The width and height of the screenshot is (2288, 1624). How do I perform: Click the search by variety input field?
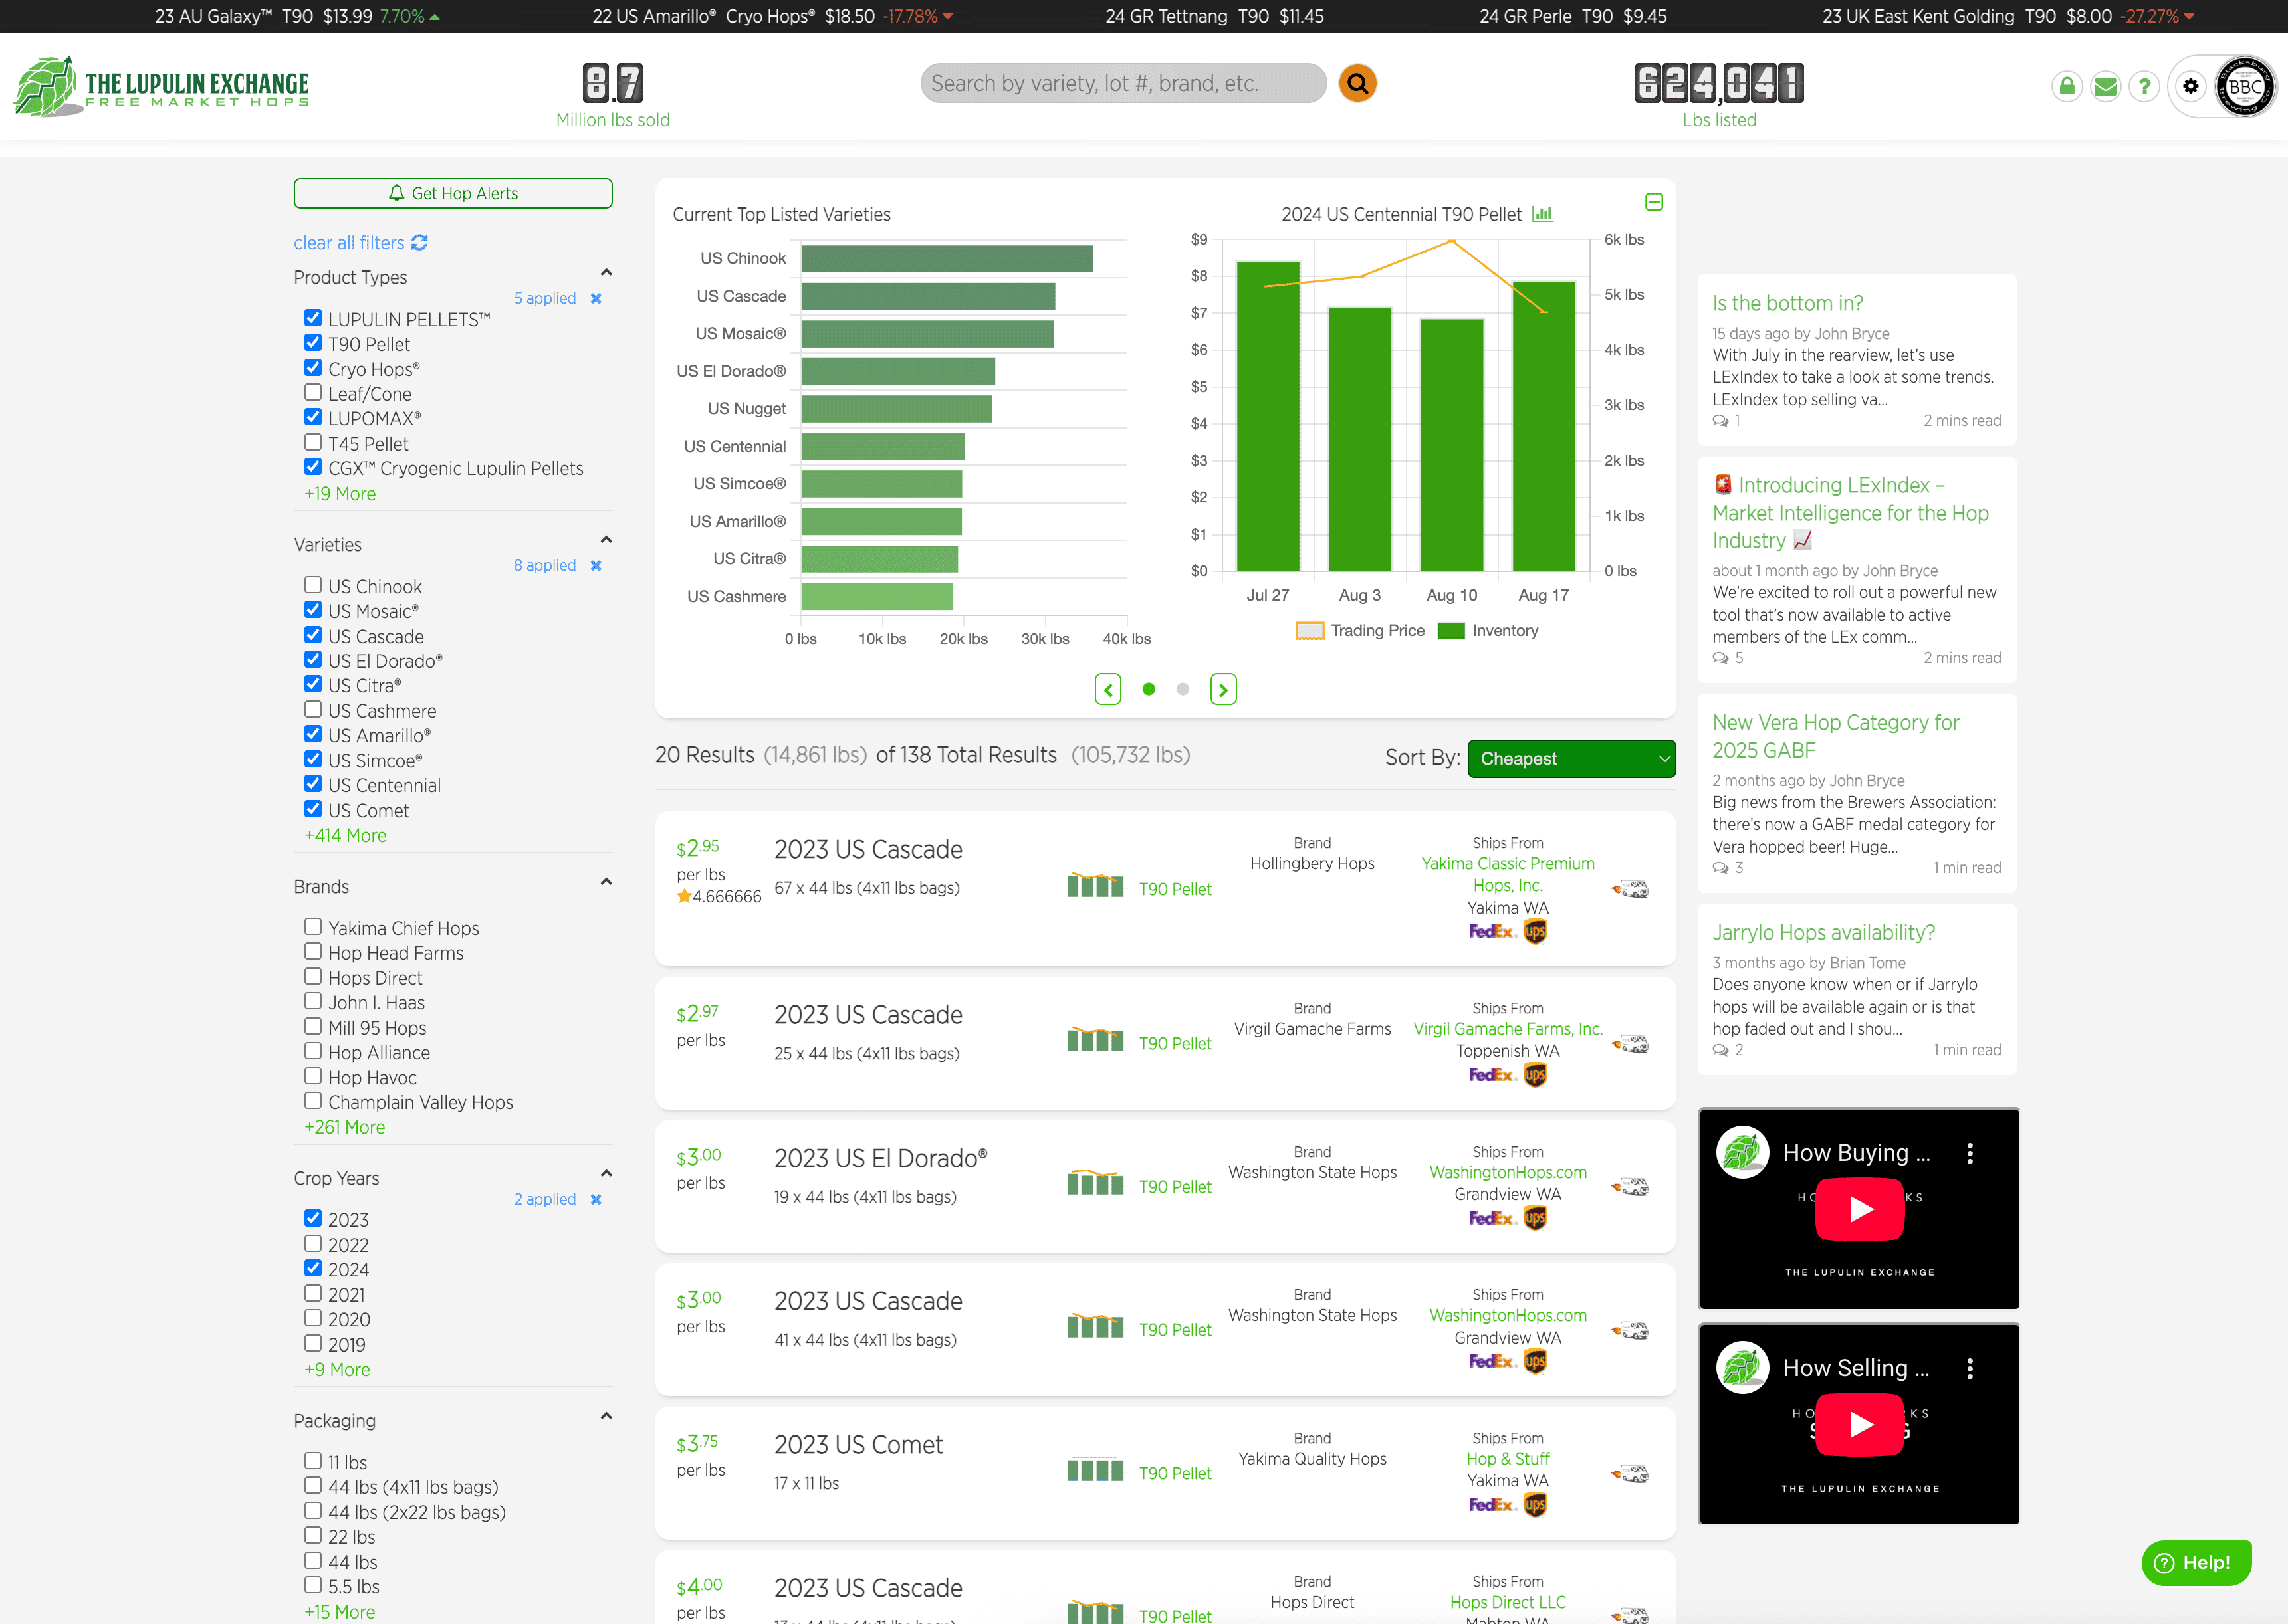pos(1121,84)
